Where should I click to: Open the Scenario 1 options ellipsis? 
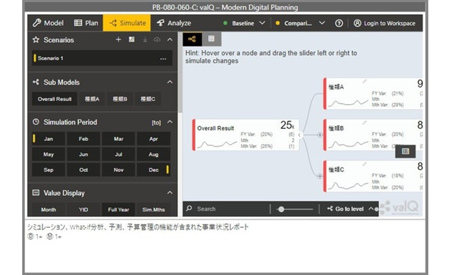coord(163,59)
